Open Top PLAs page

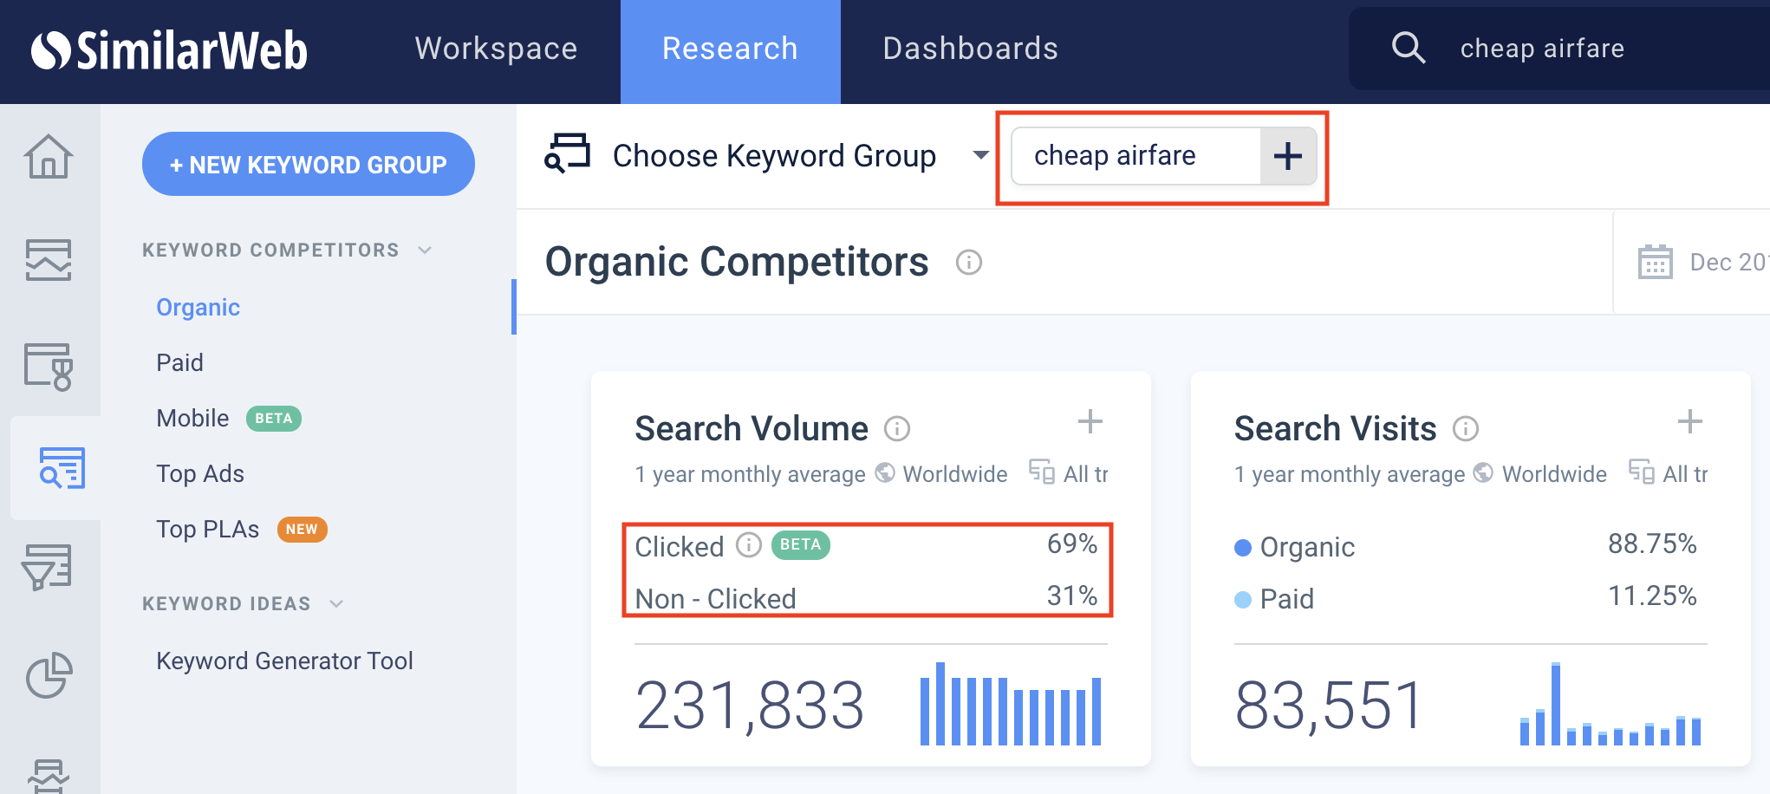[x=207, y=529]
